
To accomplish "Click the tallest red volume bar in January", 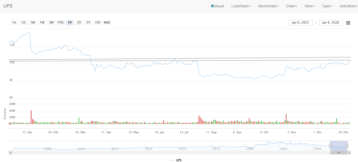I will (31, 117).
